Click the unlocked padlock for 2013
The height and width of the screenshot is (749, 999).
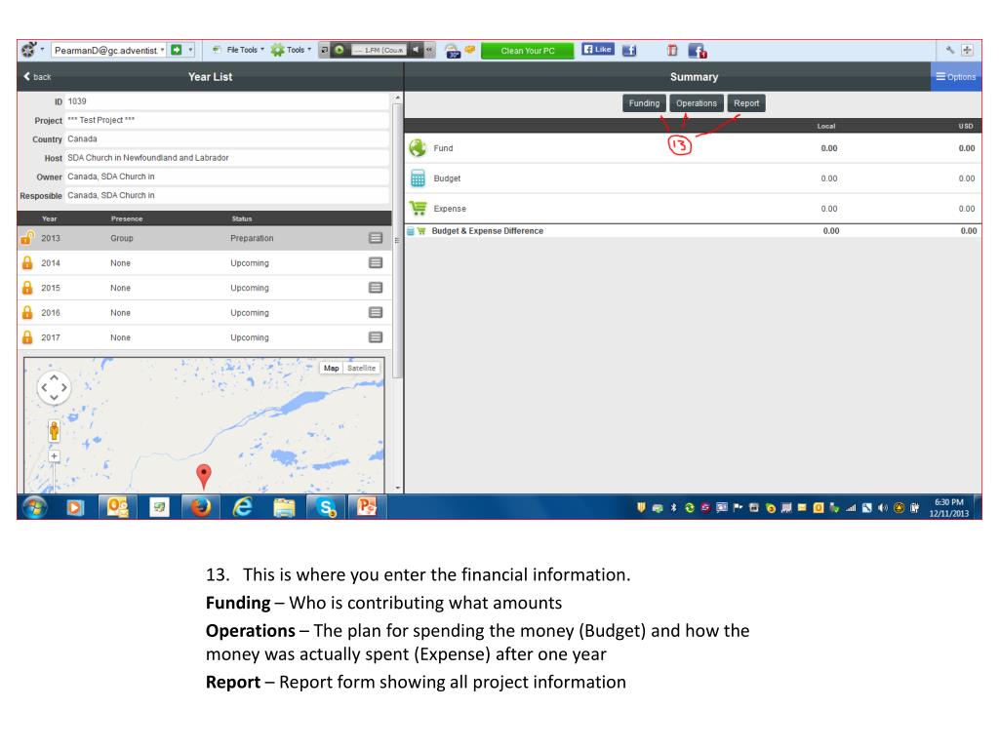tap(28, 238)
